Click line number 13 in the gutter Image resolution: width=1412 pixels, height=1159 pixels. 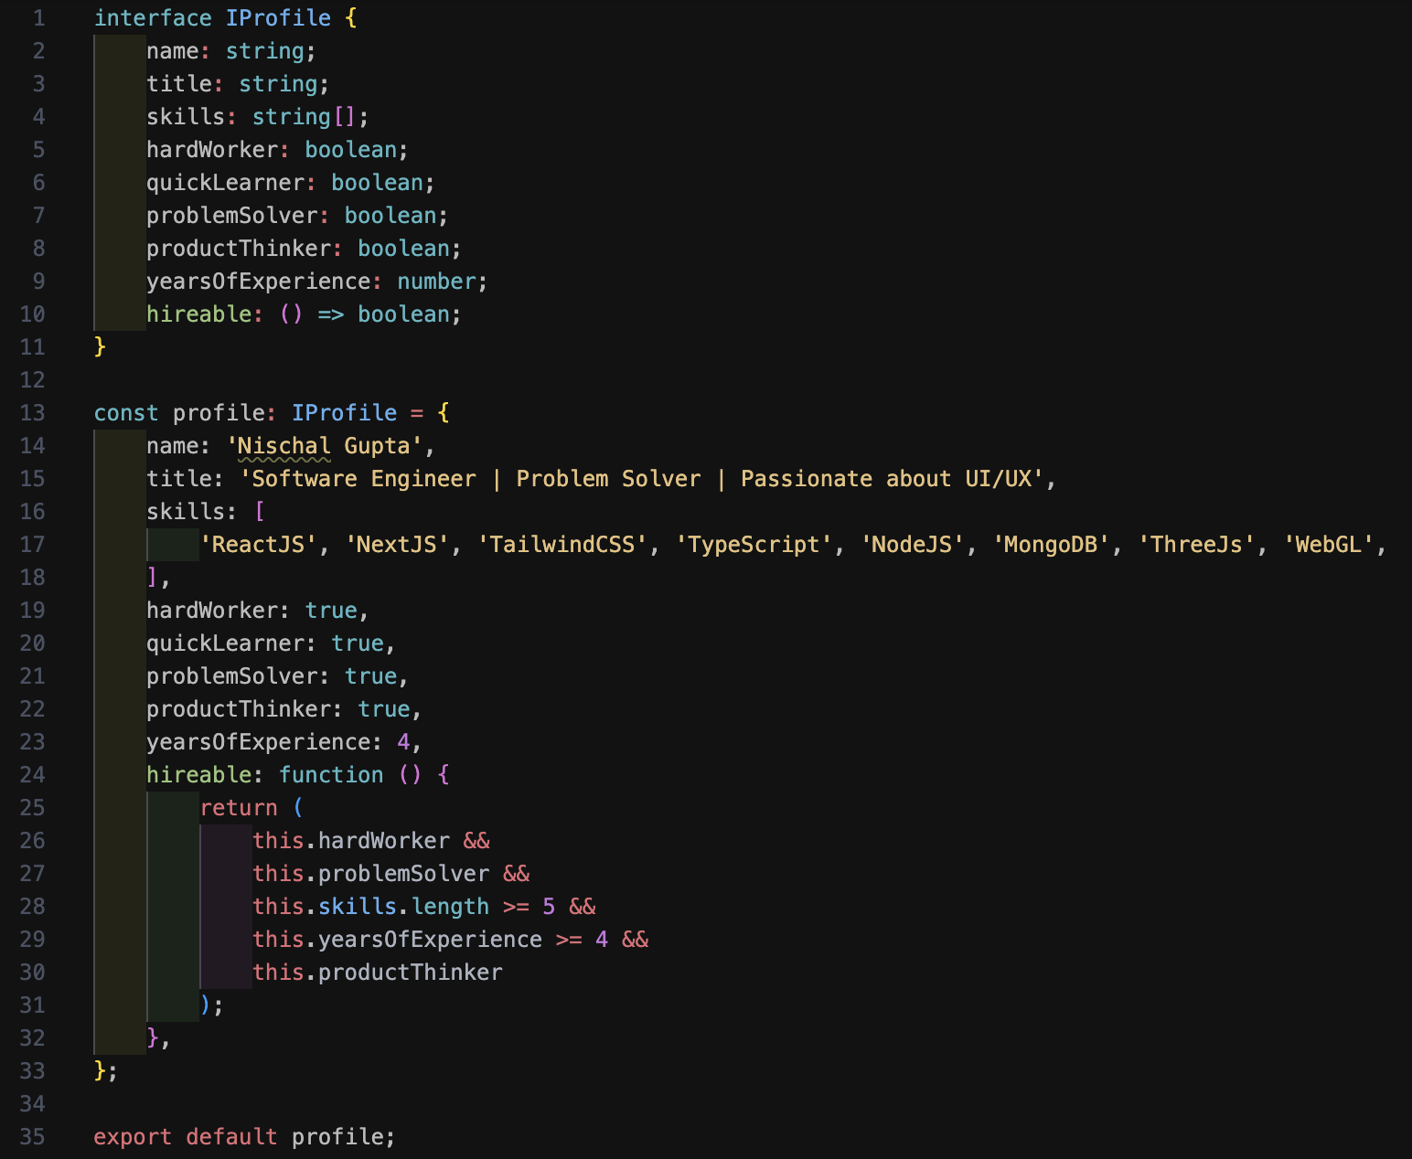pos(32,413)
